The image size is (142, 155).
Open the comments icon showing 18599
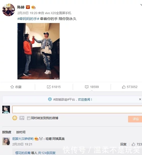87,87
